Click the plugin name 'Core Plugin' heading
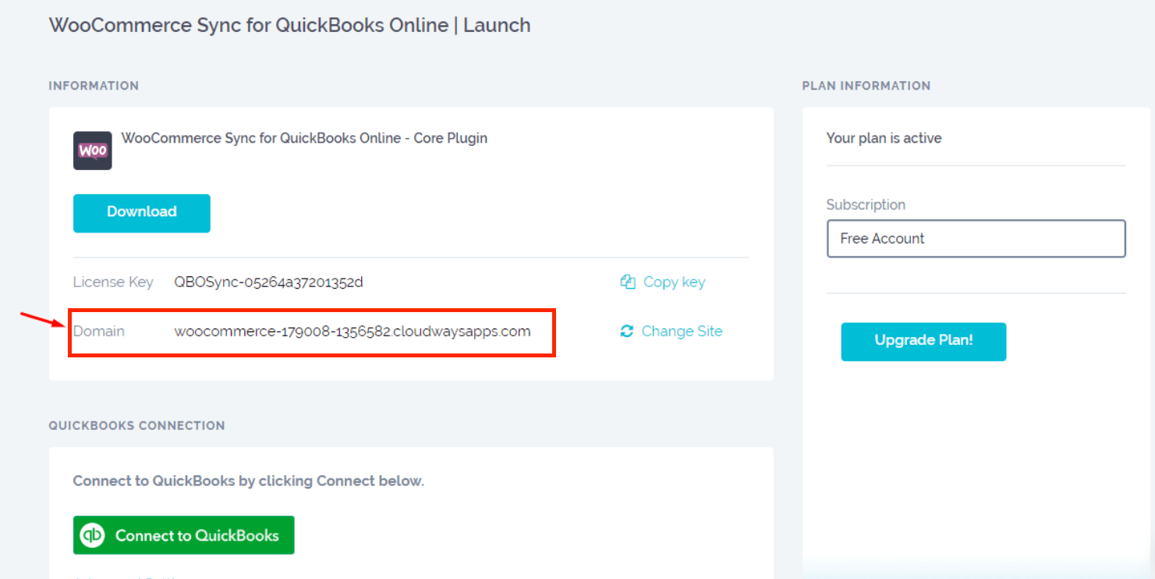The width and height of the screenshot is (1155, 579). [x=304, y=138]
